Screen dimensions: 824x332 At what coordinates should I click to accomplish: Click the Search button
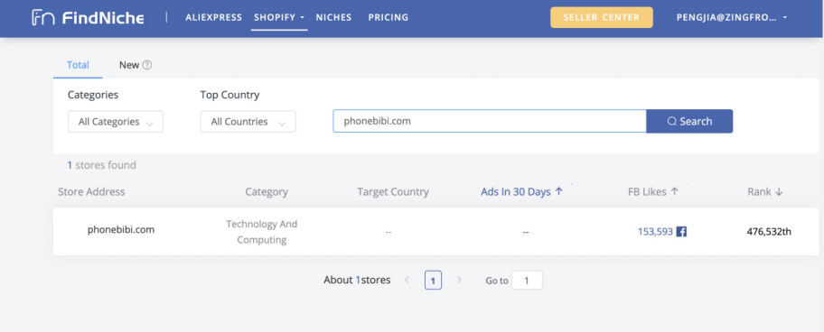(x=689, y=121)
